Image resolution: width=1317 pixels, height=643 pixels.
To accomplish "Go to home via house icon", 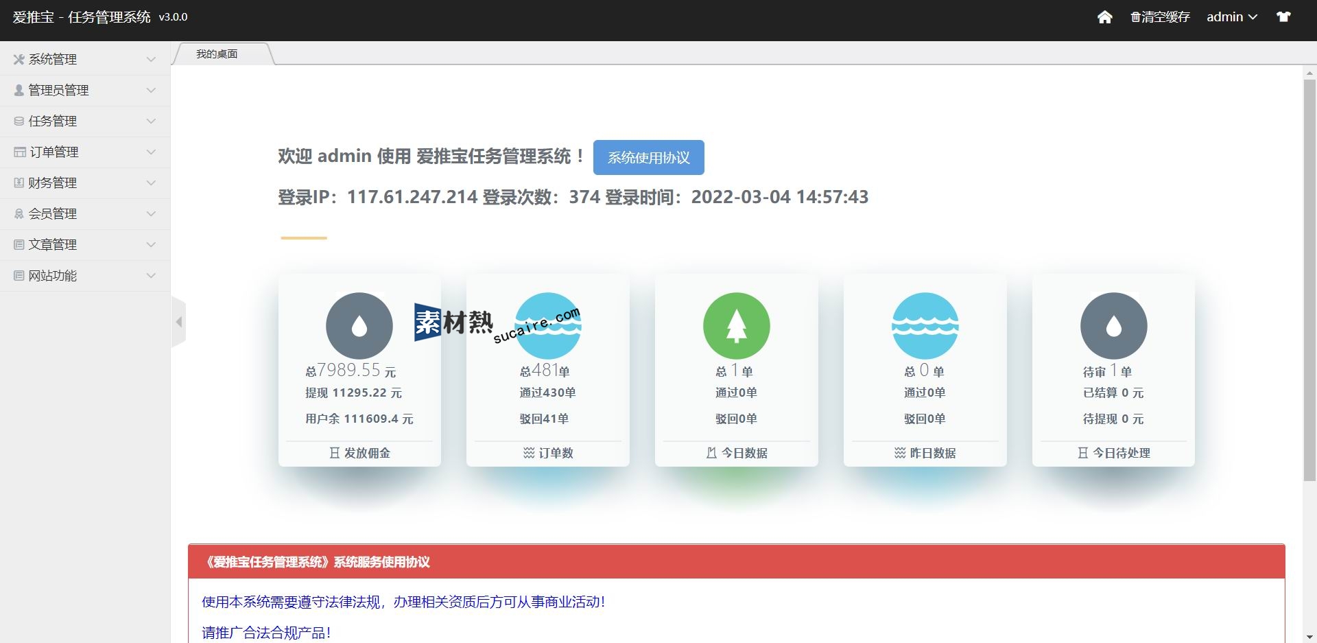I will [1104, 17].
